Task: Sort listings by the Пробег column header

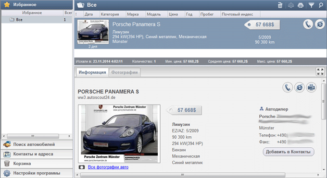Action: pos(207,14)
